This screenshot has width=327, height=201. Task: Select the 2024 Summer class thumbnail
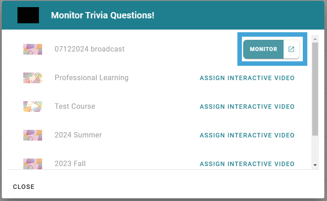pos(33,135)
